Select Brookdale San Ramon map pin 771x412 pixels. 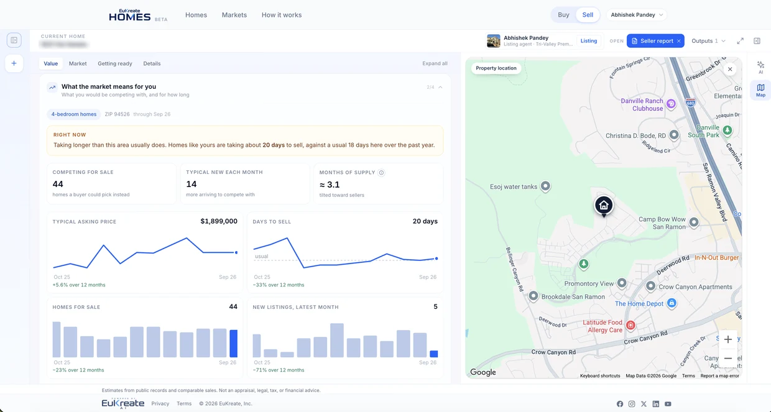pyautogui.click(x=533, y=296)
